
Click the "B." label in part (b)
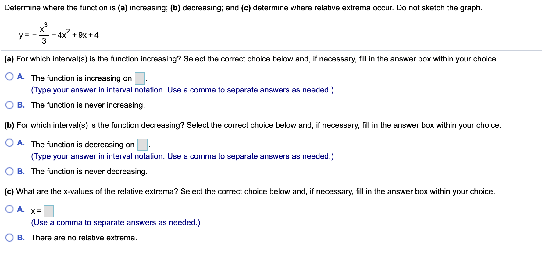tap(21, 171)
